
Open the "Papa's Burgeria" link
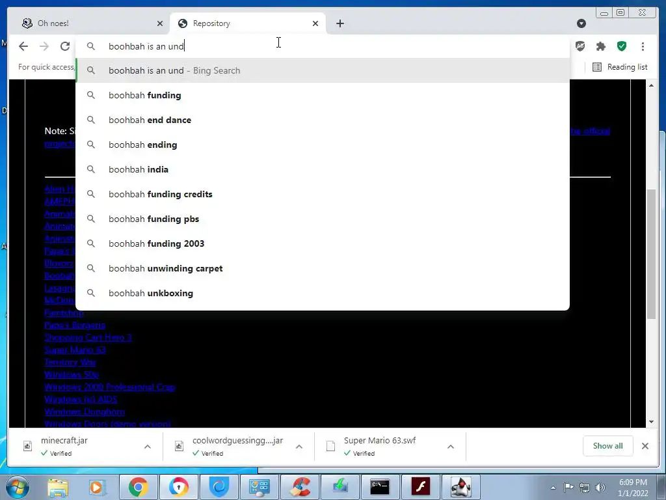(75, 326)
